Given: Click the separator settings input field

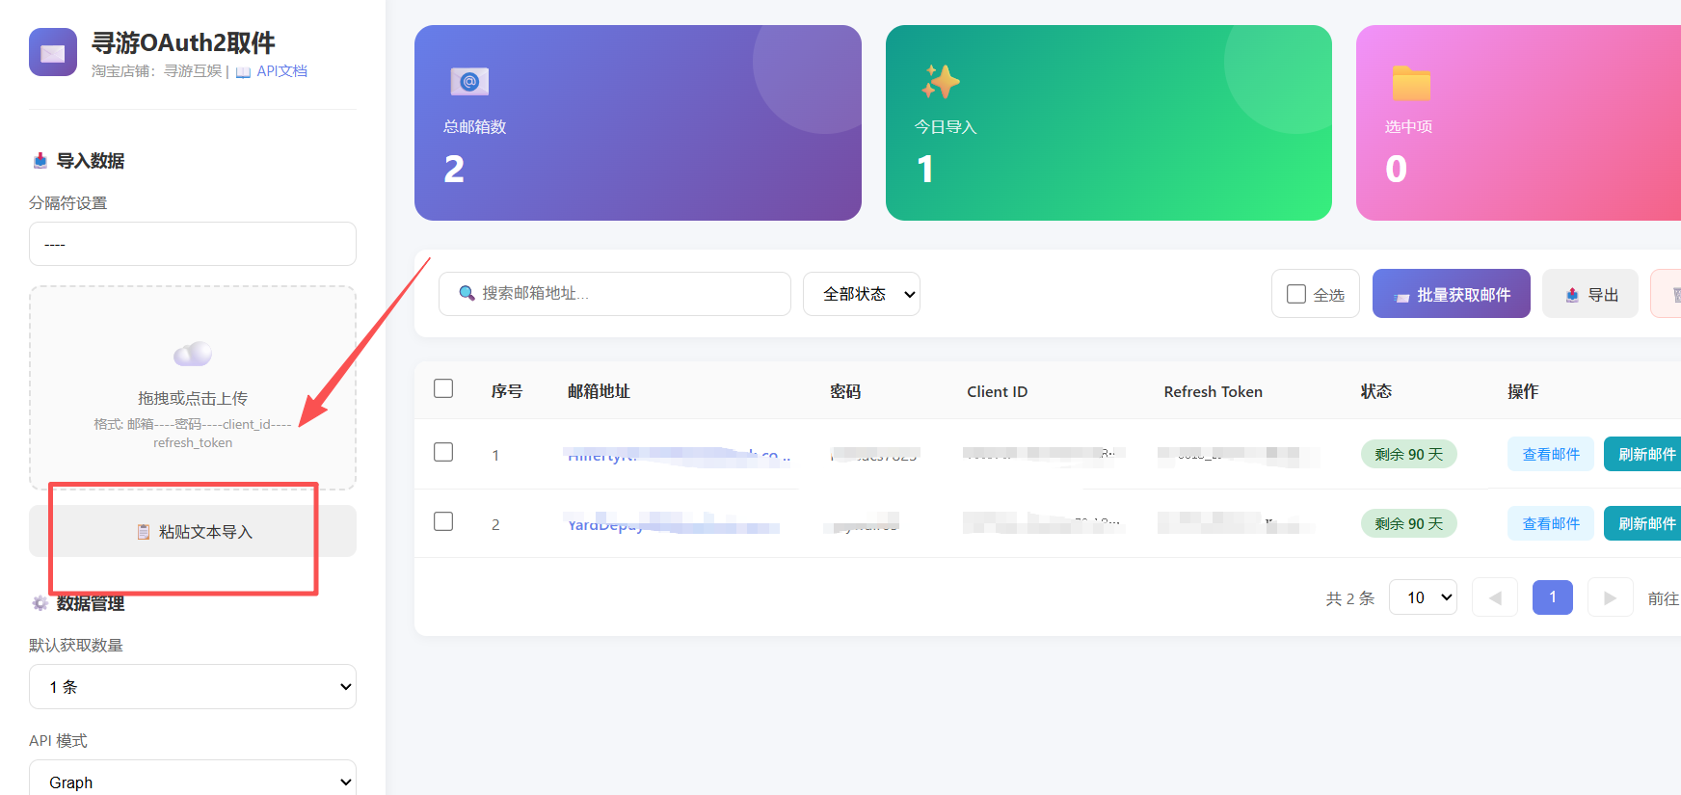Looking at the screenshot, I should click(193, 244).
